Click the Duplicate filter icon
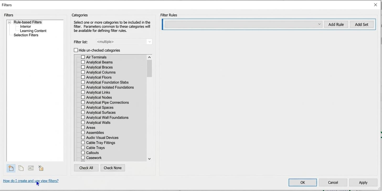Viewport: 382px width, 191px height. click(21, 168)
